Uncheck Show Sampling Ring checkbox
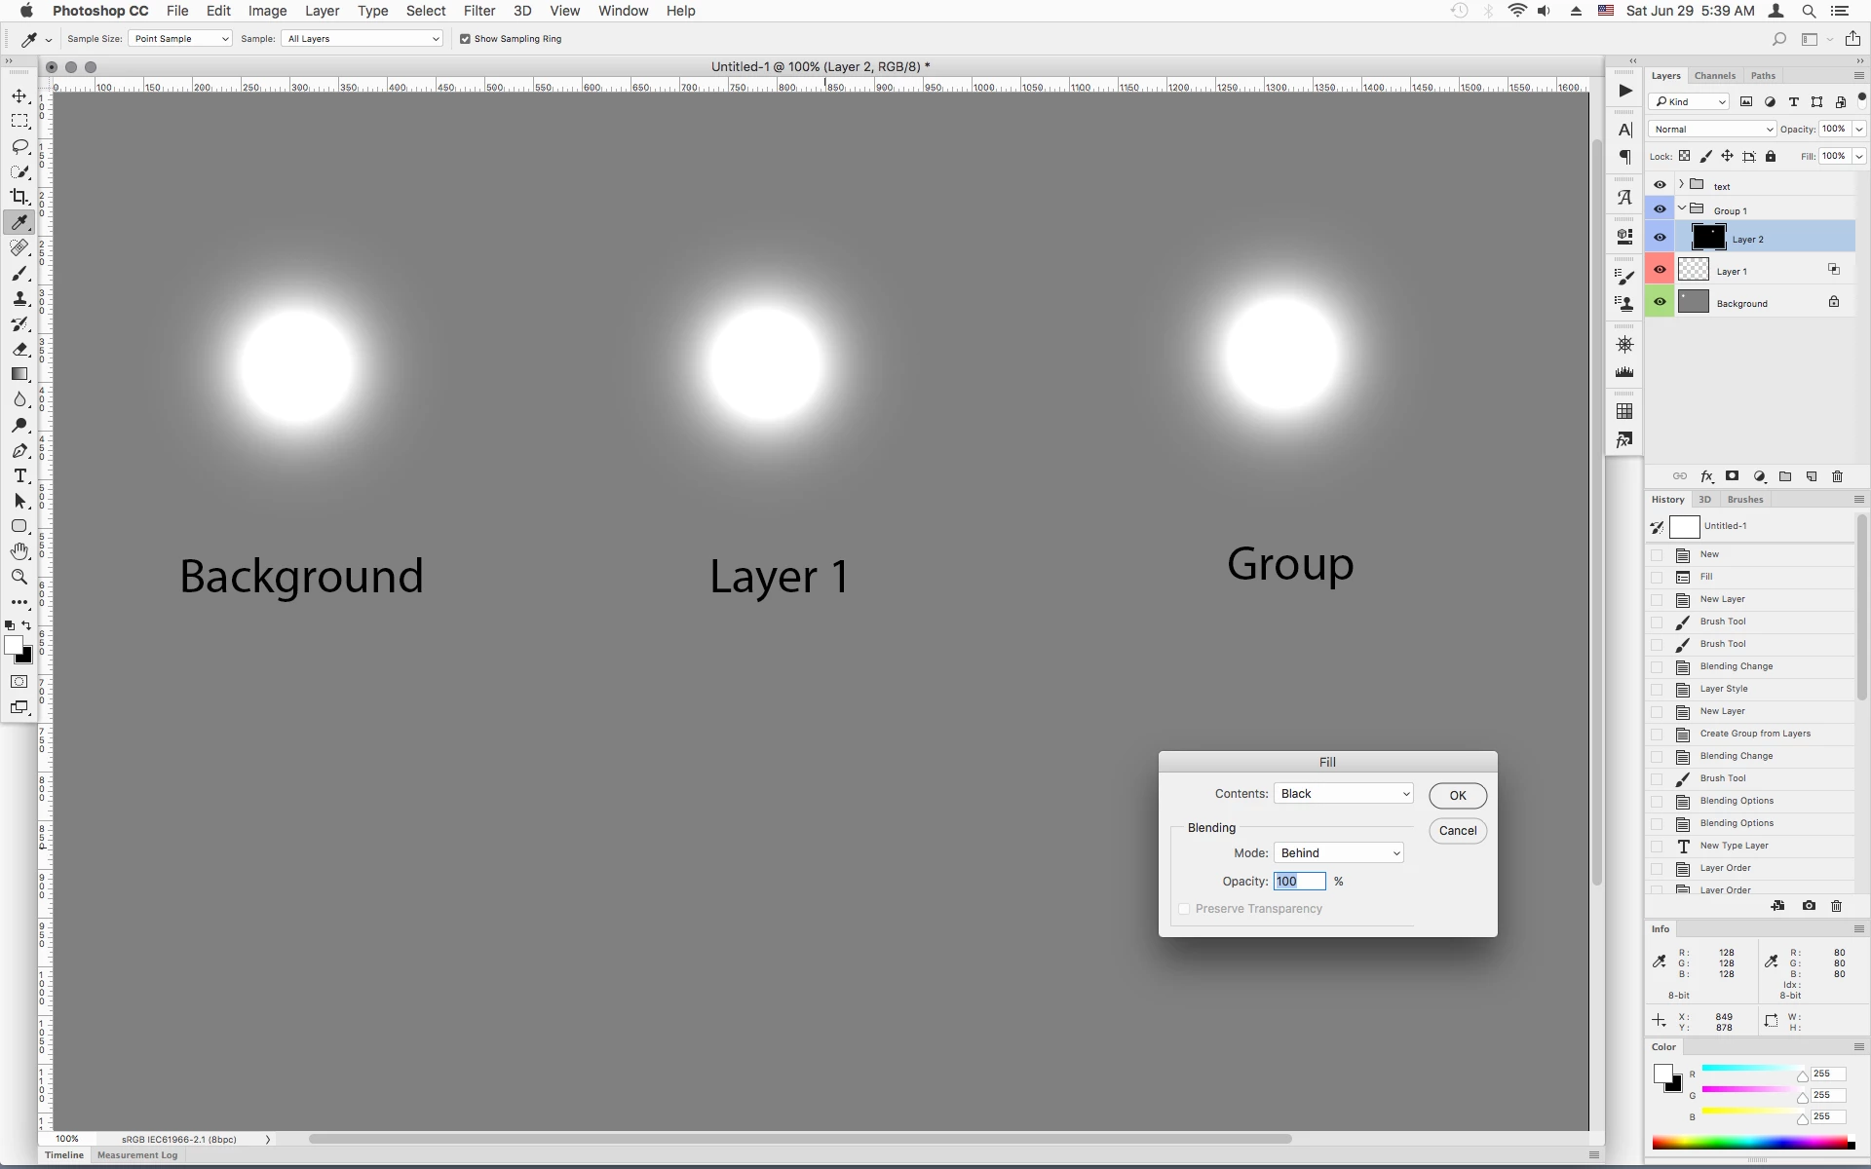 [465, 39]
